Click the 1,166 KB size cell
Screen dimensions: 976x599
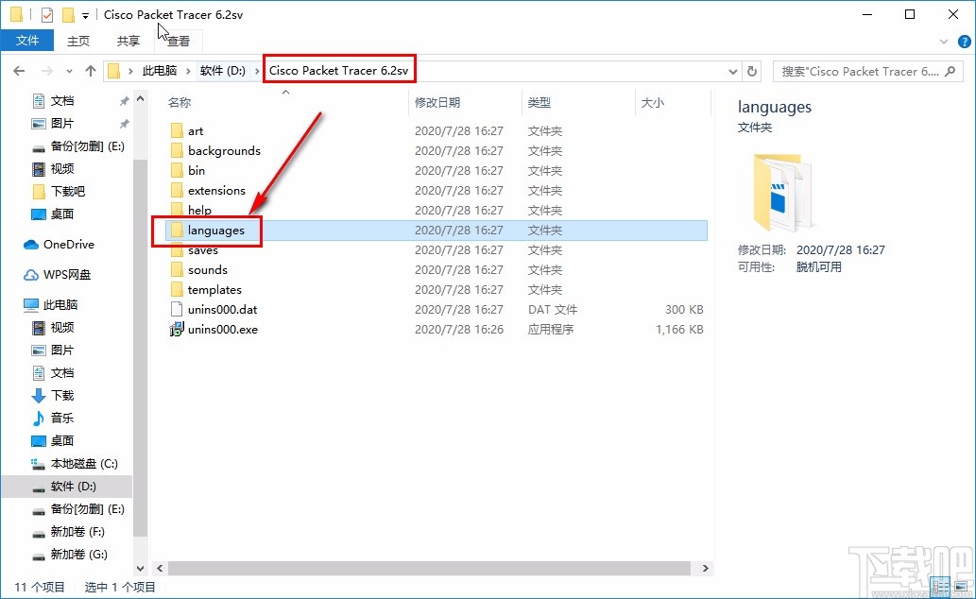[679, 330]
